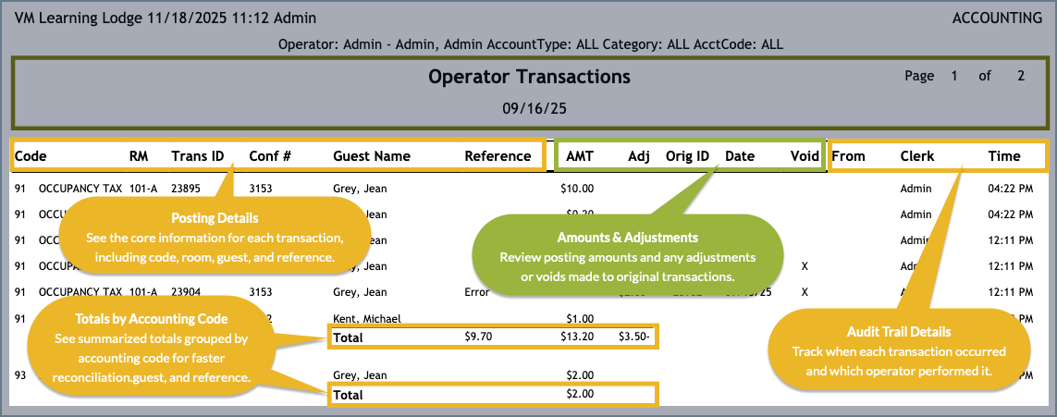
Task: Click transaction ID 23895
Action: 187,189
